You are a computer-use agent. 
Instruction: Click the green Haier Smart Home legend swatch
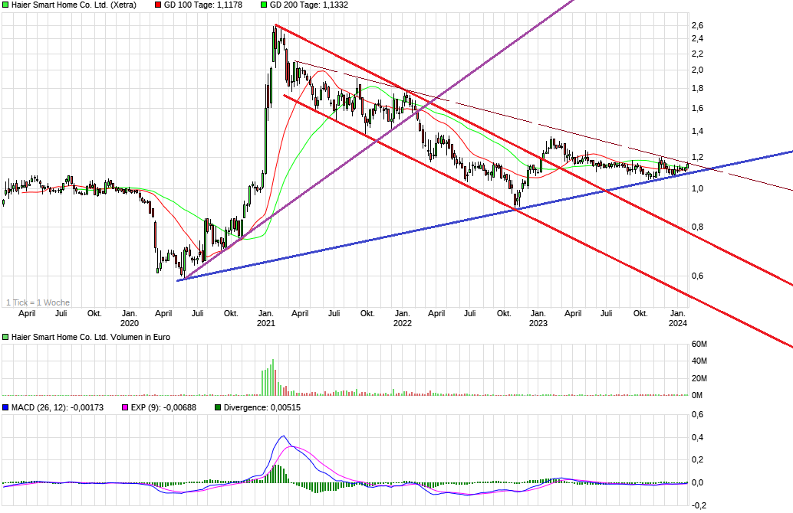point(5,5)
